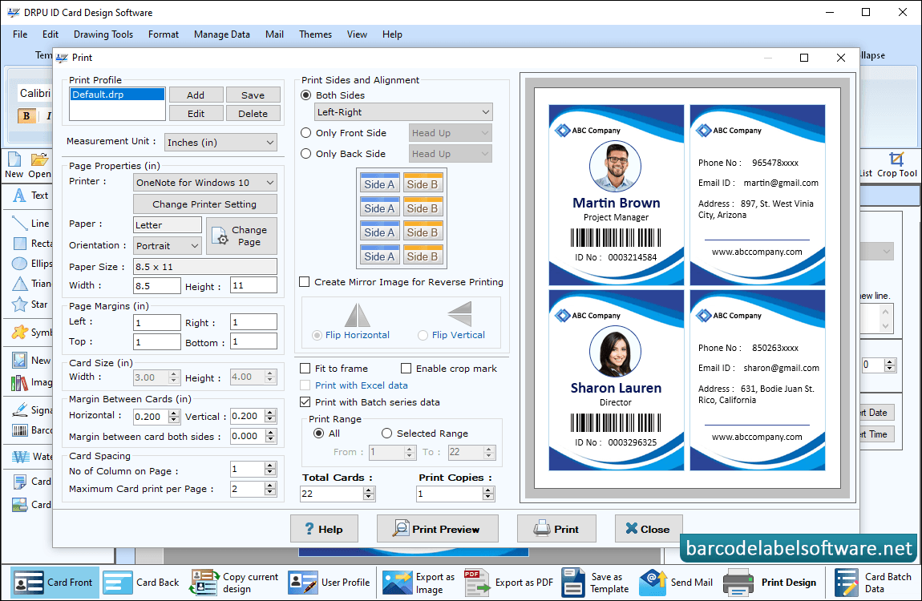Open the Card Back icon

point(118,583)
